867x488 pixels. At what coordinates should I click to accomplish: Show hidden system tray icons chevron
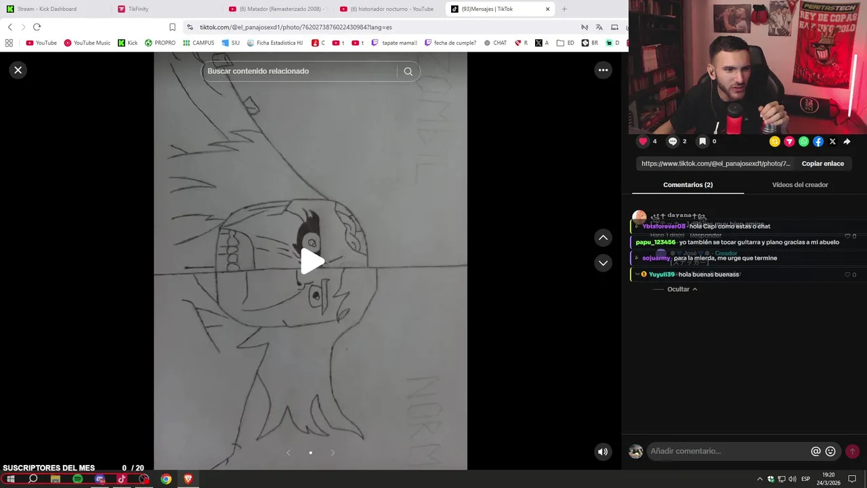[x=760, y=479]
